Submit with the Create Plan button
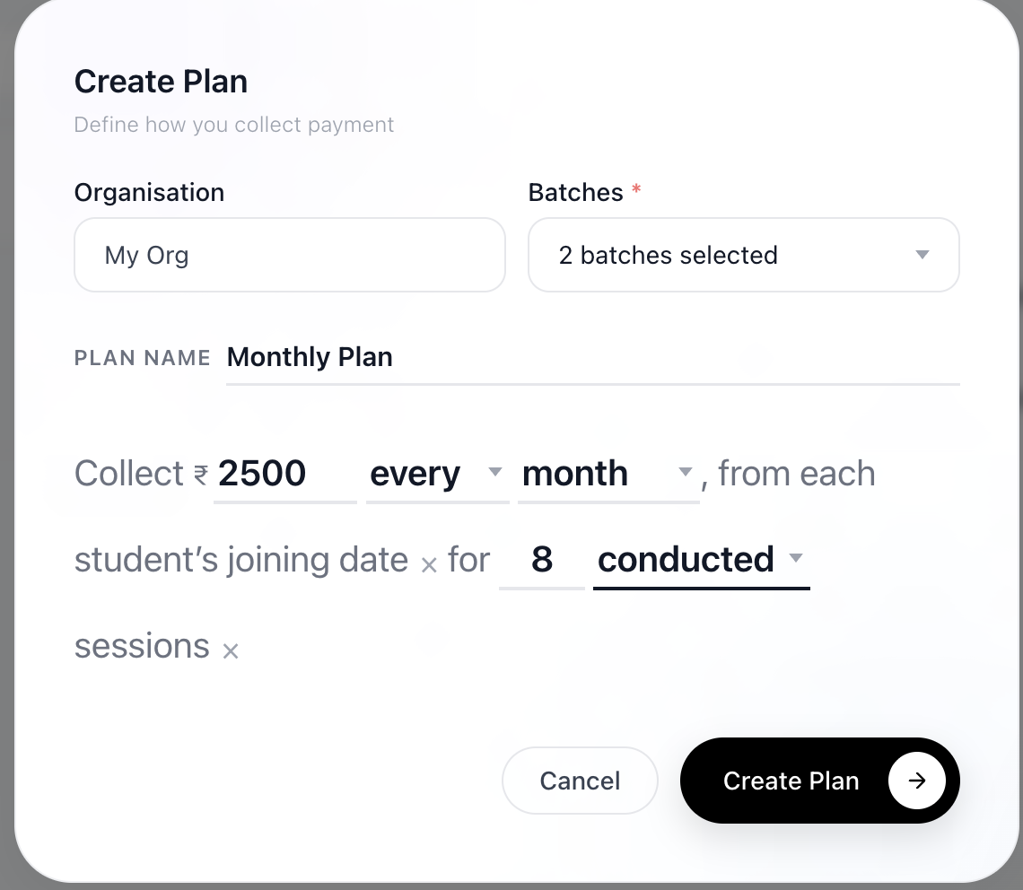The height and width of the screenshot is (890, 1023). [819, 781]
